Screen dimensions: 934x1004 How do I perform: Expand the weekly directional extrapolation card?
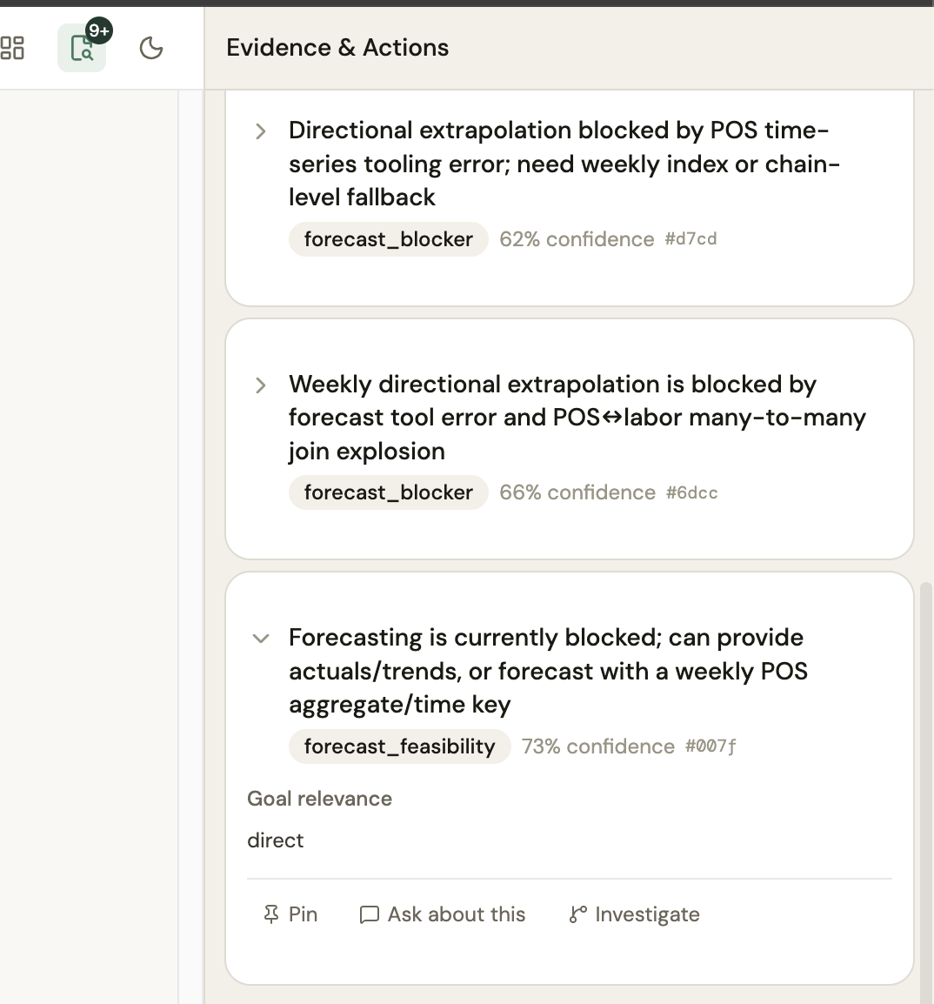260,385
